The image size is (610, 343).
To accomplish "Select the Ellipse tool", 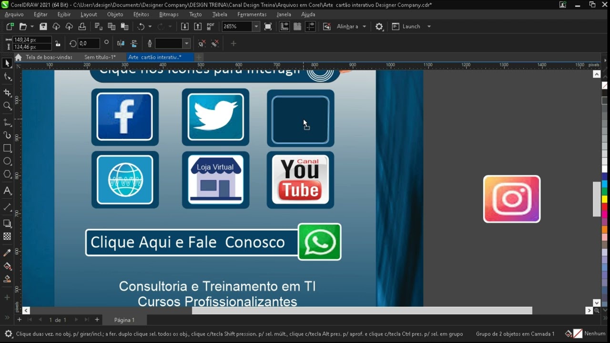I will coord(7,161).
